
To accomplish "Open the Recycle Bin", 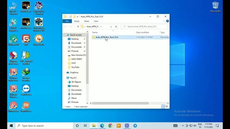I will tap(215, 7).
